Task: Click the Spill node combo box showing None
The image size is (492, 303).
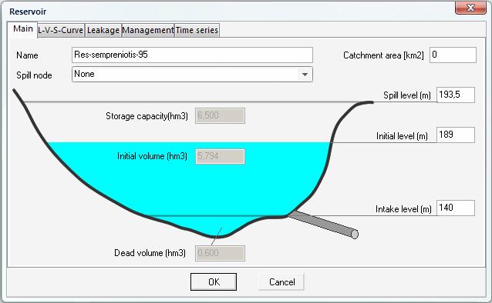Action: [192, 75]
